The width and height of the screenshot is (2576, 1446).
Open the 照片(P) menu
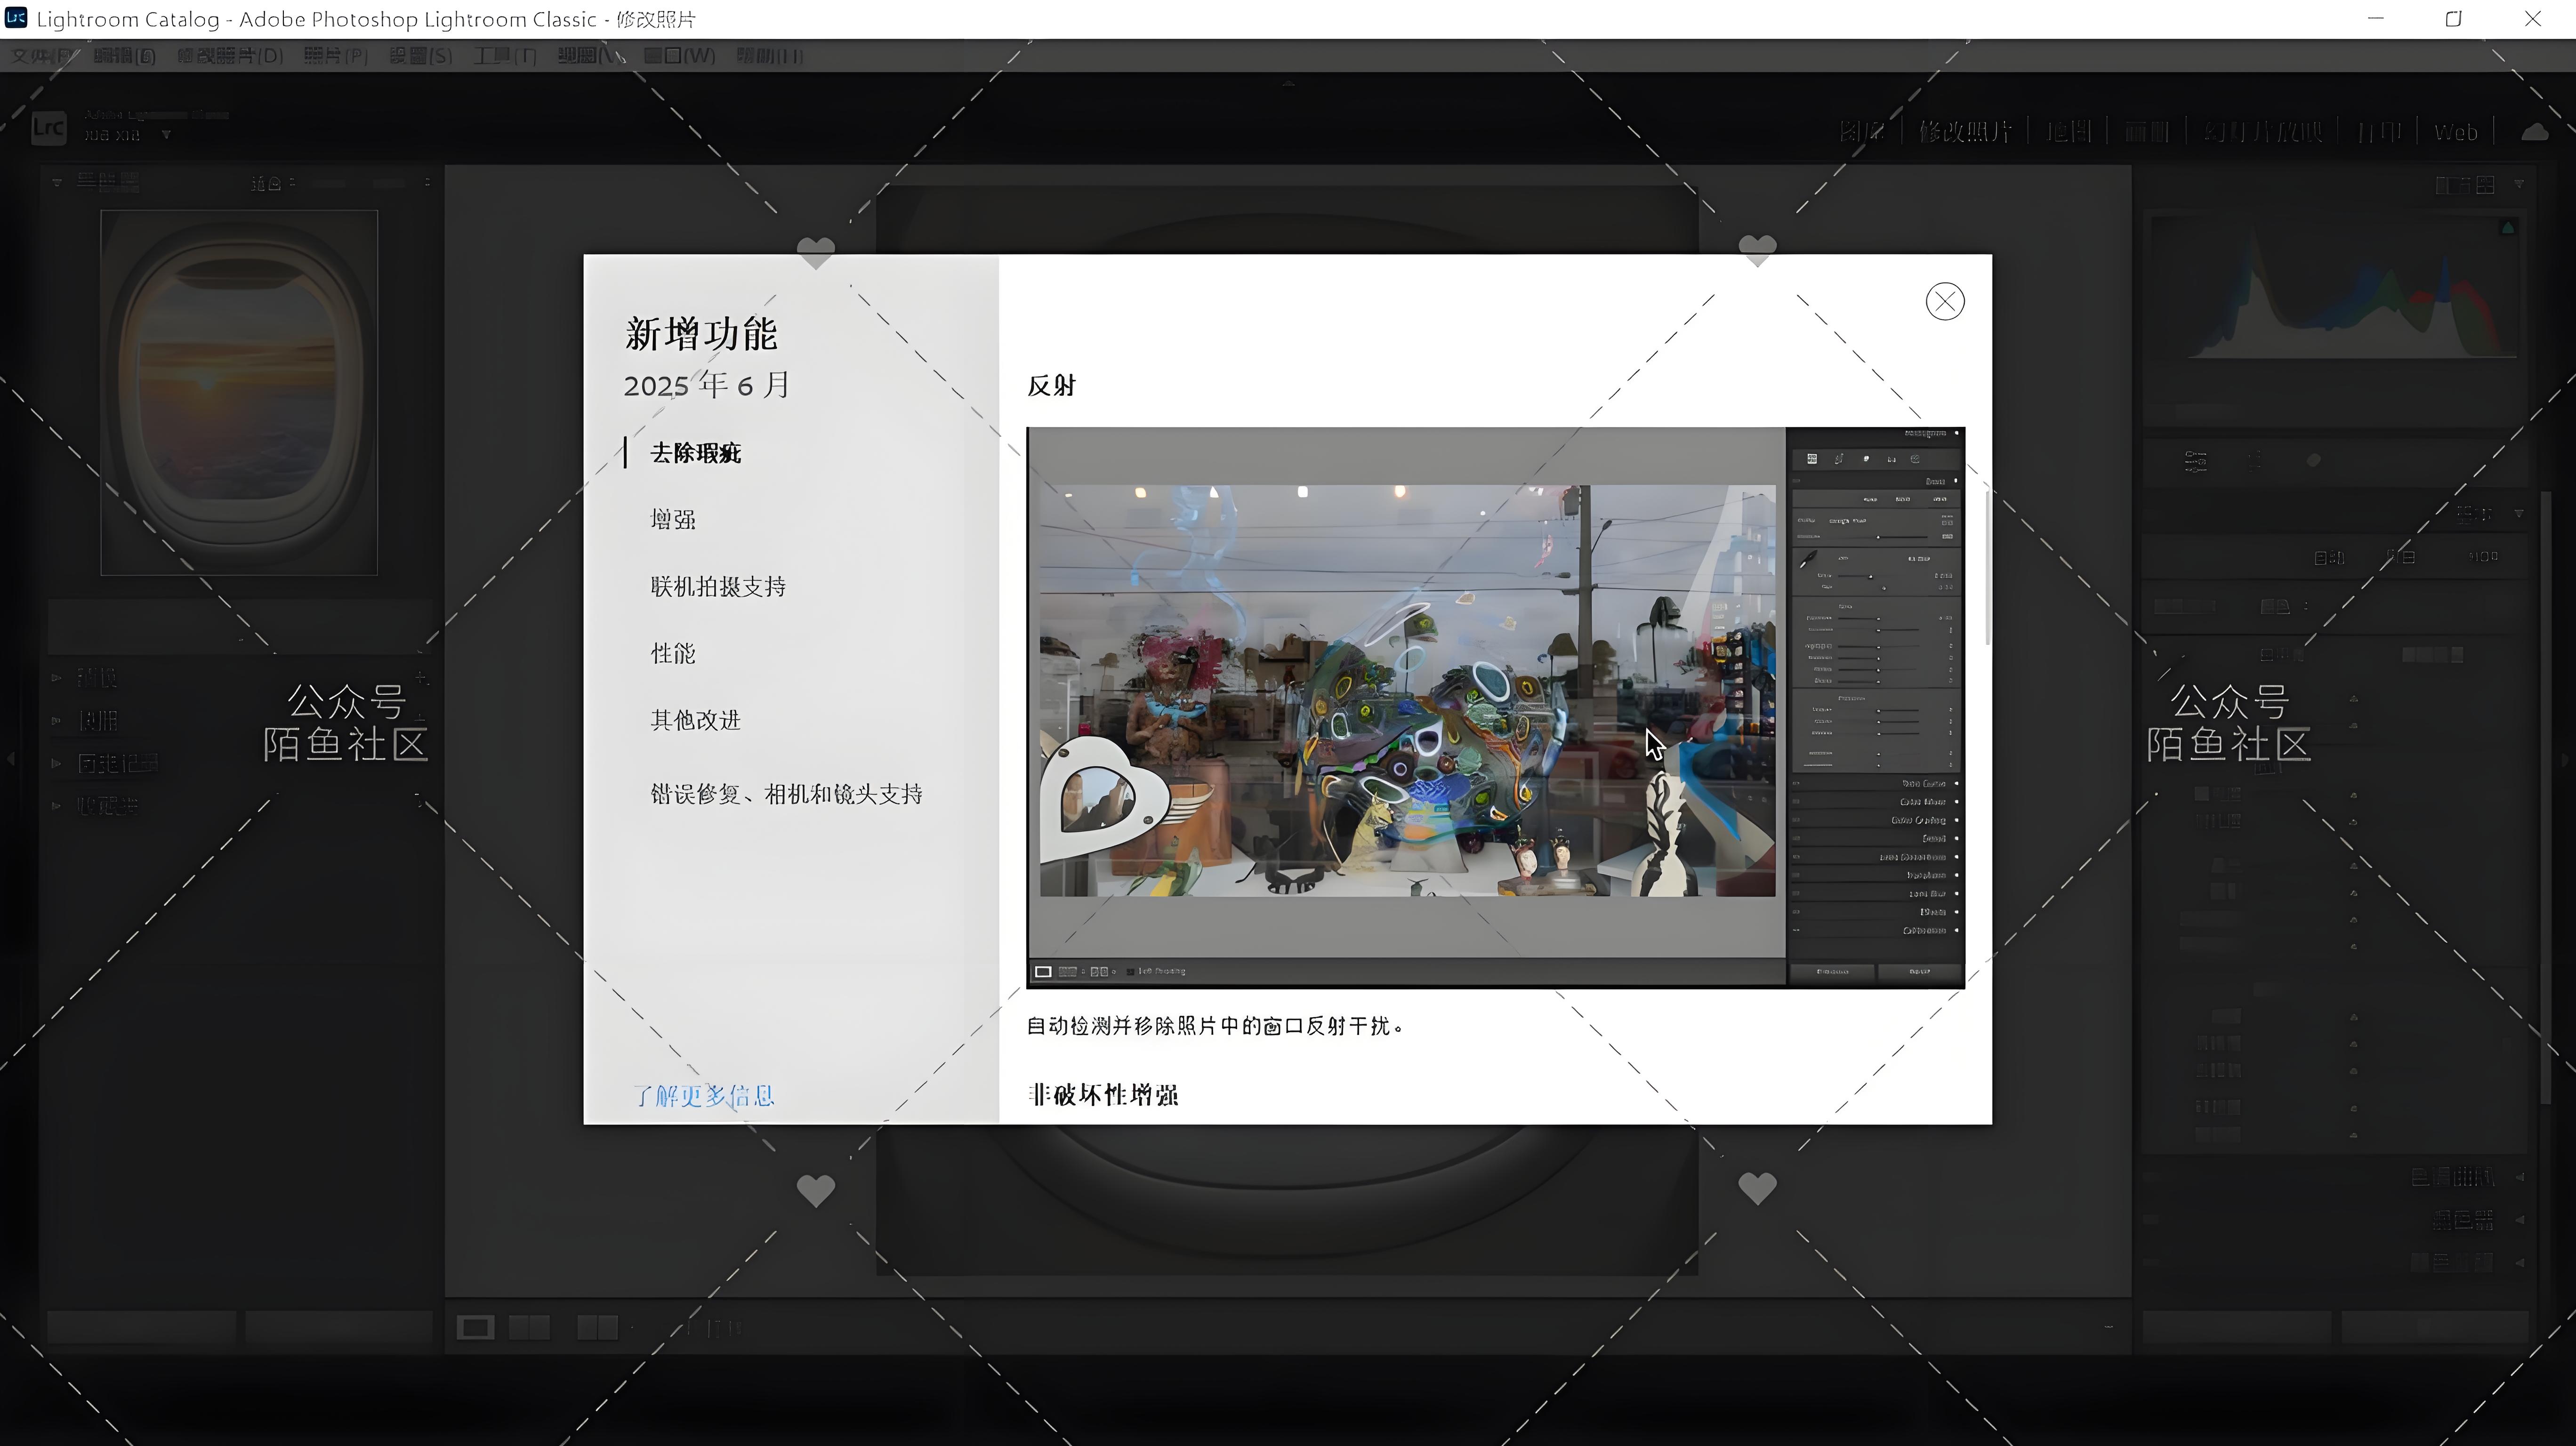tap(336, 56)
